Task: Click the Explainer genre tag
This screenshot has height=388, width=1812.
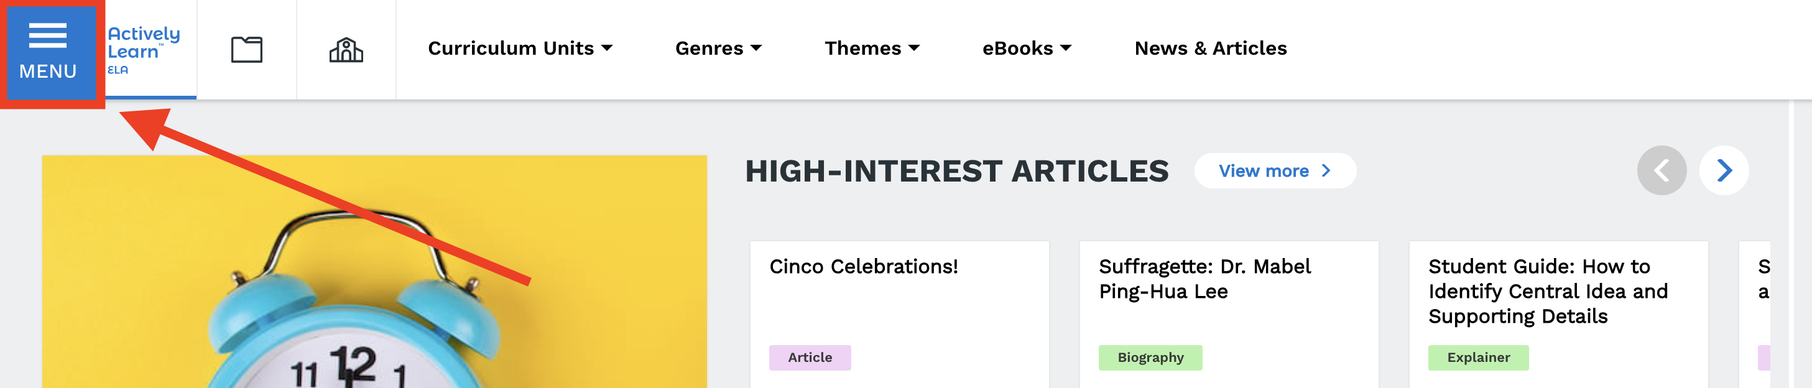Action: 1478,358
